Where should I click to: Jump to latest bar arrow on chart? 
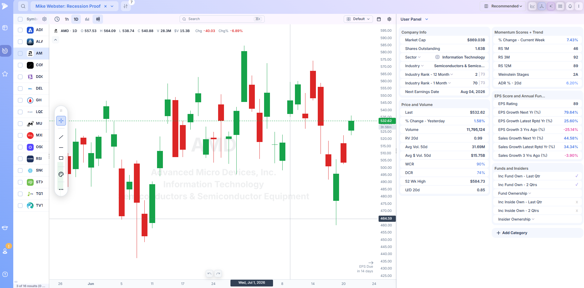point(371,263)
